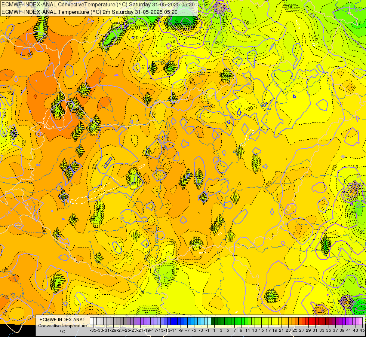Select the magenta legend swatch above 39
The width and height of the screenshot is (366, 337).
click(x=341, y=321)
